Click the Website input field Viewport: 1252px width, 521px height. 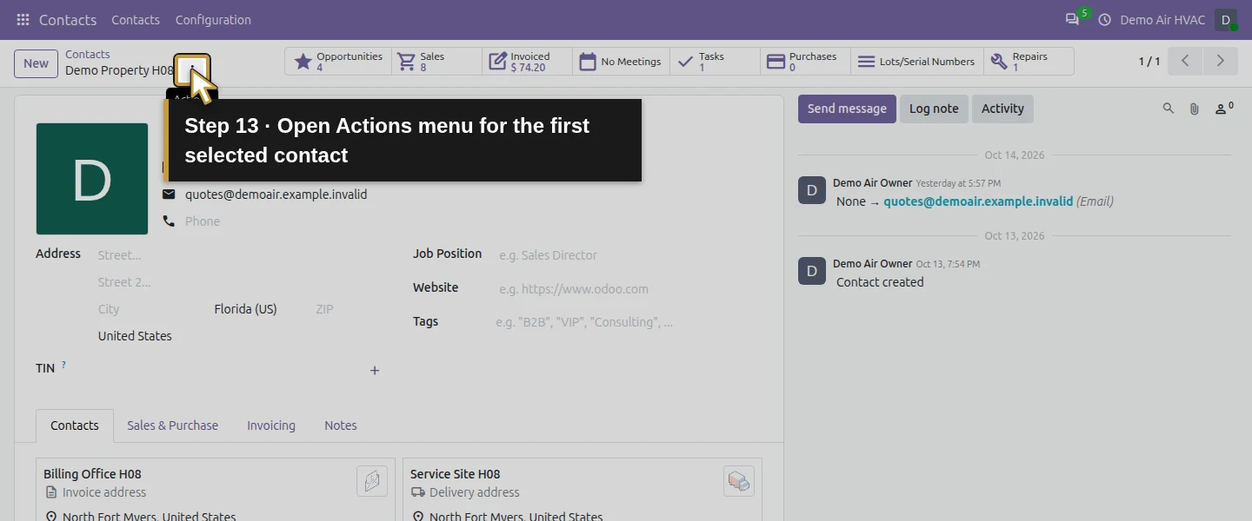pyautogui.click(x=629, y=289)
